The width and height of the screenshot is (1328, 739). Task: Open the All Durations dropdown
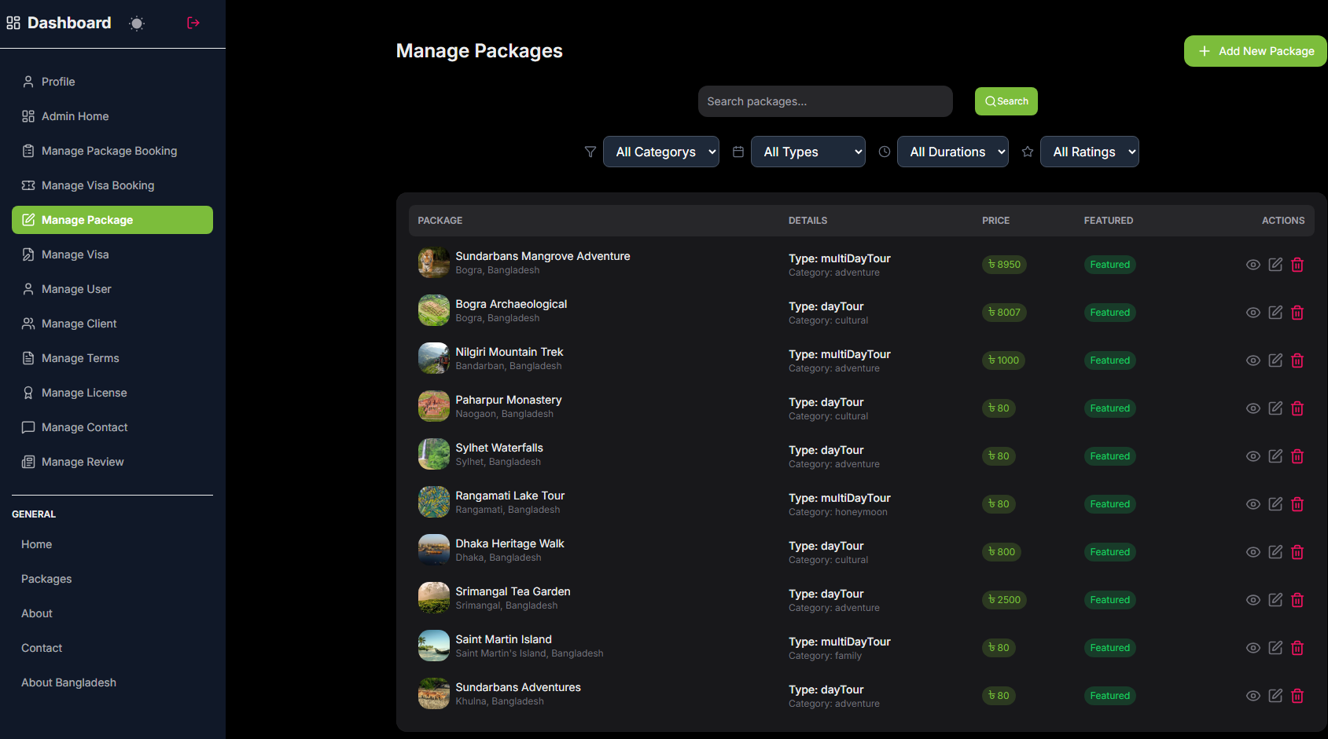[952, 152]
